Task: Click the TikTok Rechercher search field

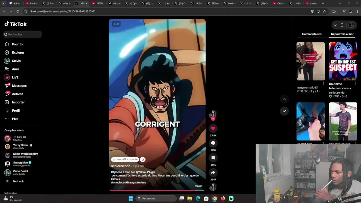Action: (x=23, y=34)
